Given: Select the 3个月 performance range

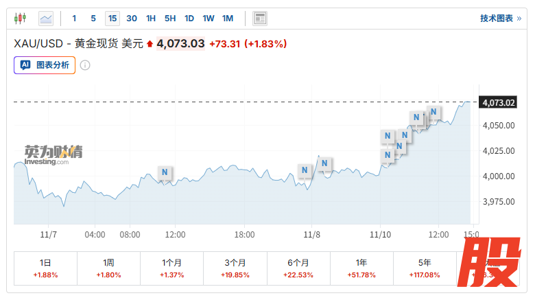Looking at the screenshot, I should tap(235, 268).
